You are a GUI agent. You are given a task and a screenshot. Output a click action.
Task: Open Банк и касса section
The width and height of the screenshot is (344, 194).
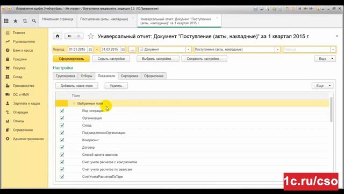(x=23, y=50)
